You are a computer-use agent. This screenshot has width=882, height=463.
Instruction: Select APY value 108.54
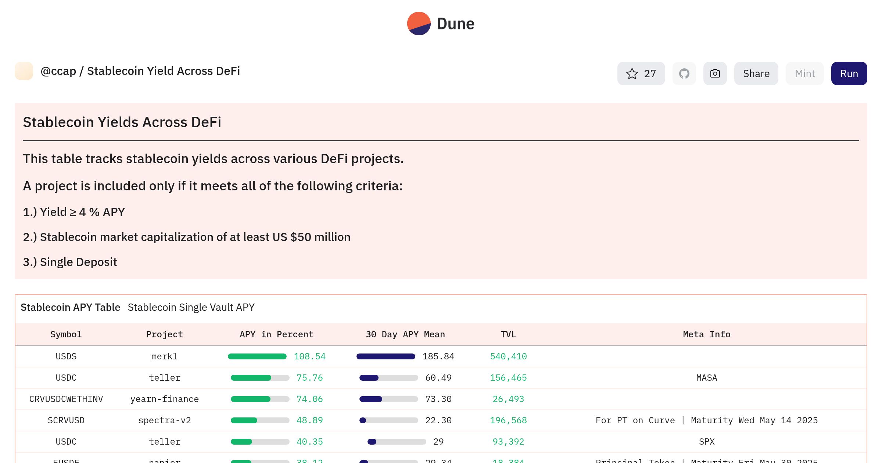tap(310, 356)
